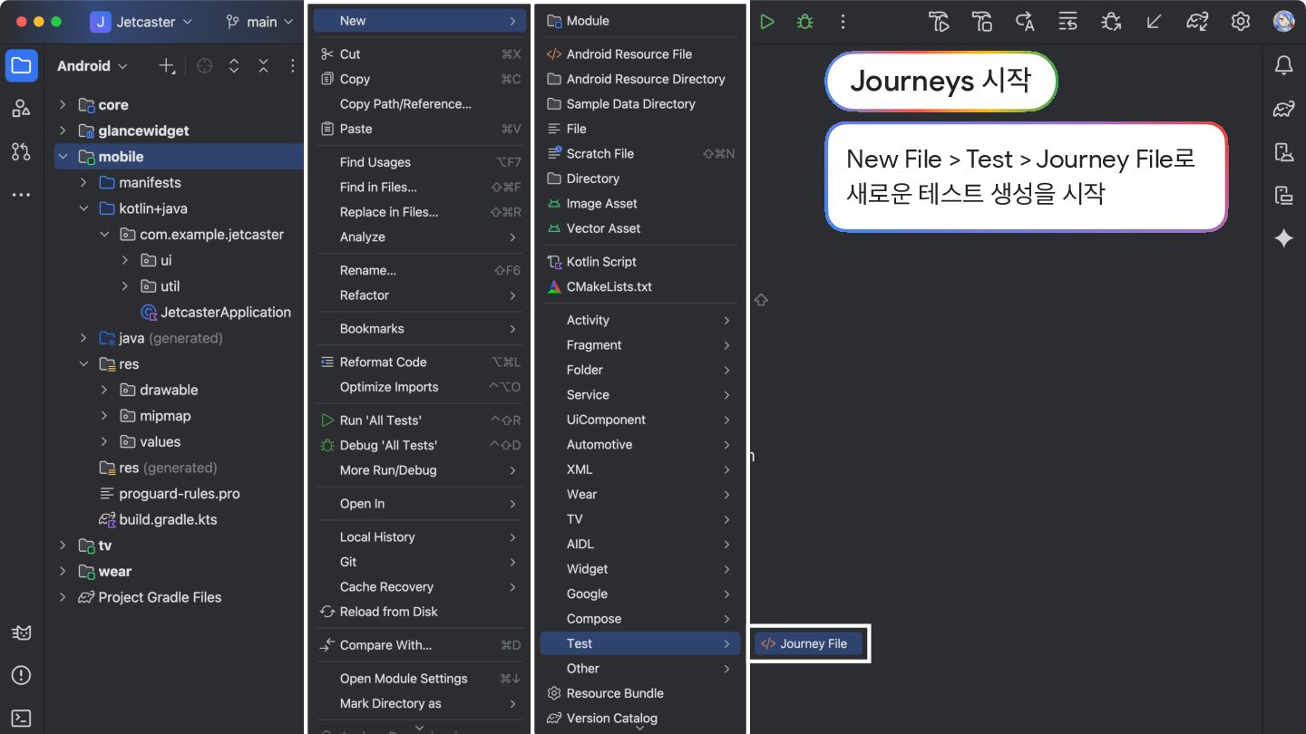Choose Open Module Settings

420,679
